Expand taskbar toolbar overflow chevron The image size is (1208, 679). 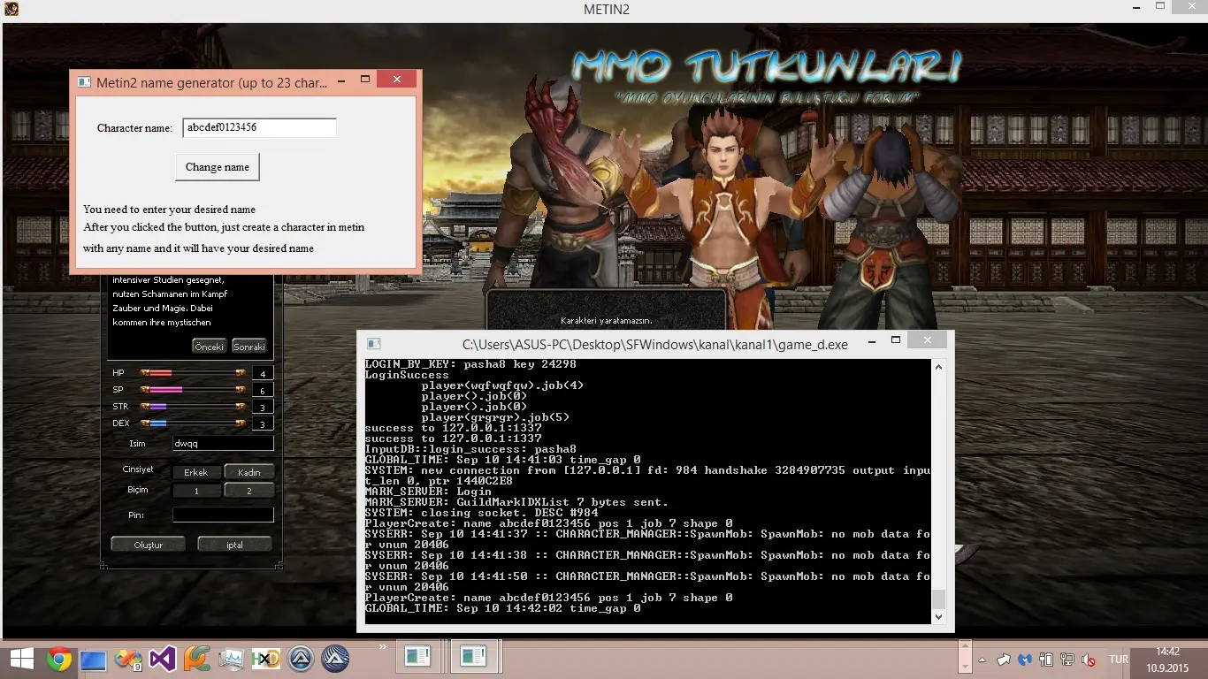383,648
